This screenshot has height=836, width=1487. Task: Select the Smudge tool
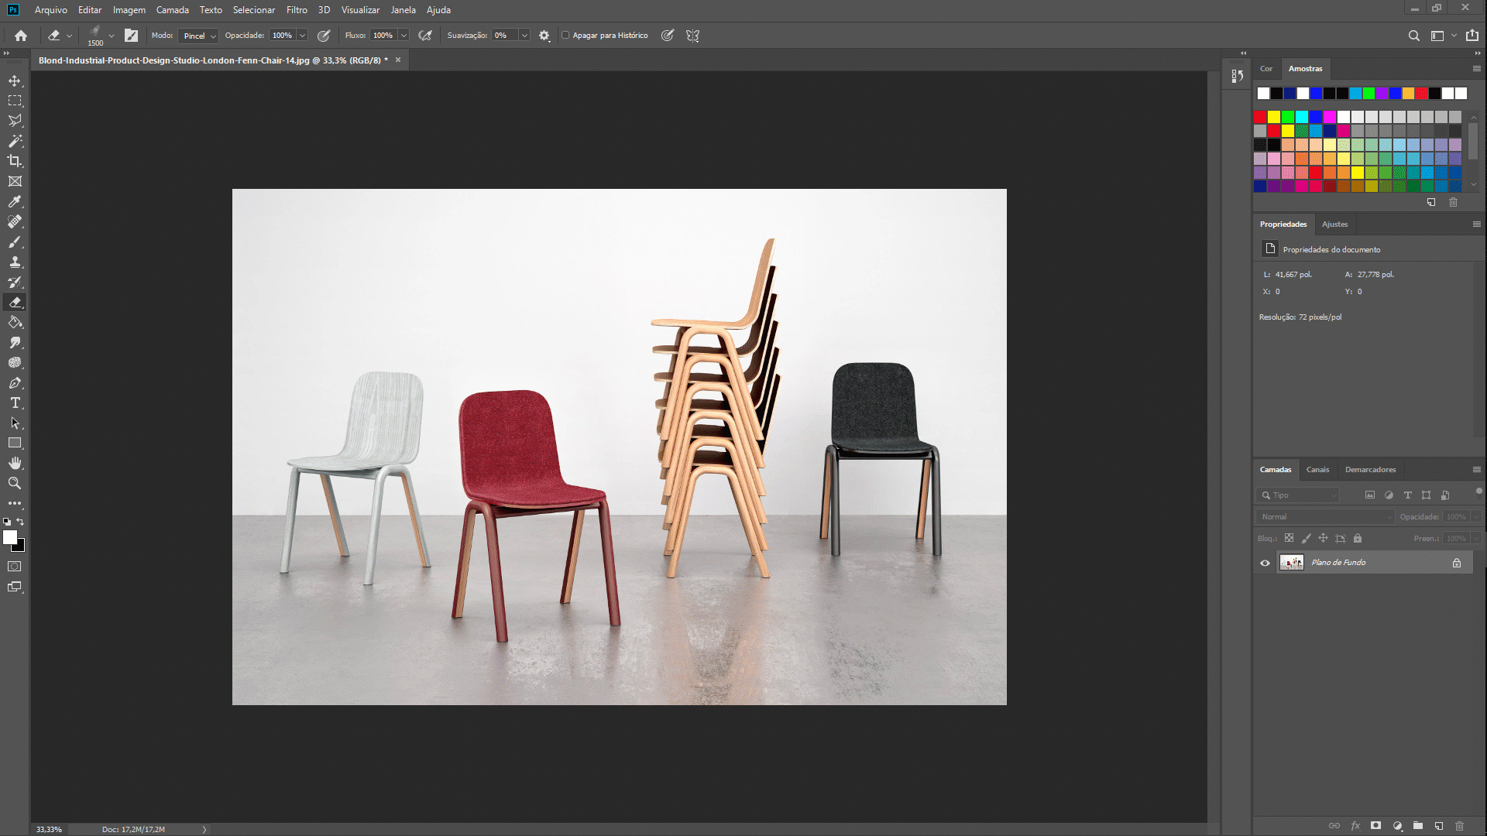(15, 342)
